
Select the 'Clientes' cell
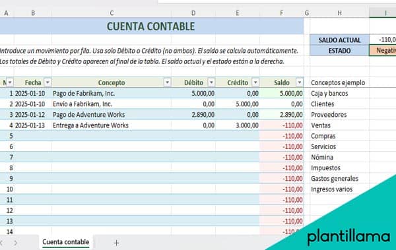point(339,104)
